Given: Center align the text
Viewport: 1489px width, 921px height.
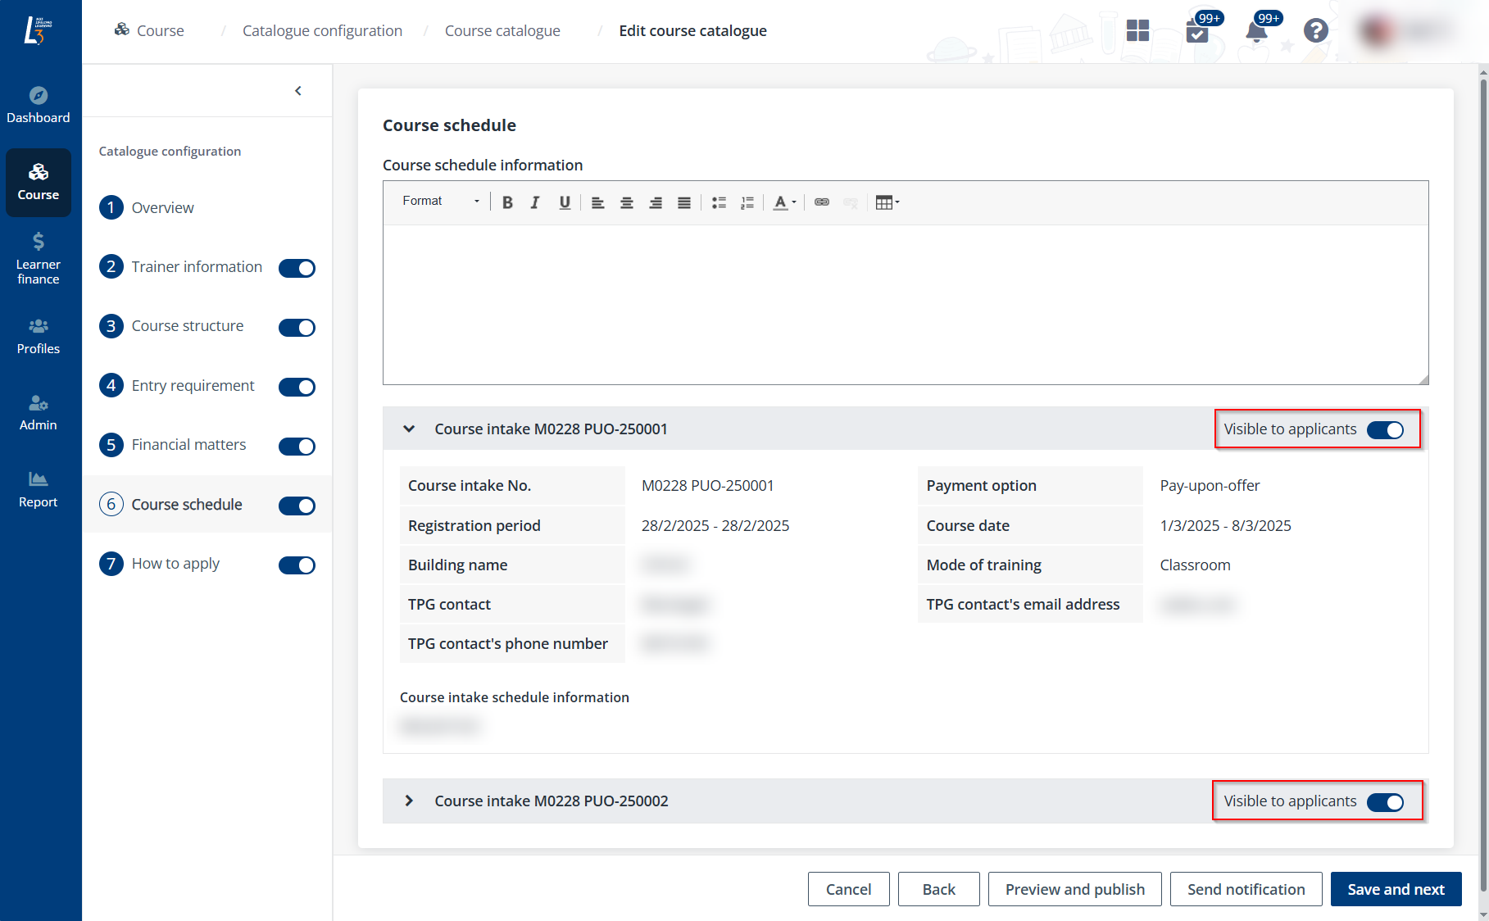Looking at the screenshot, I should pos(627,202).
